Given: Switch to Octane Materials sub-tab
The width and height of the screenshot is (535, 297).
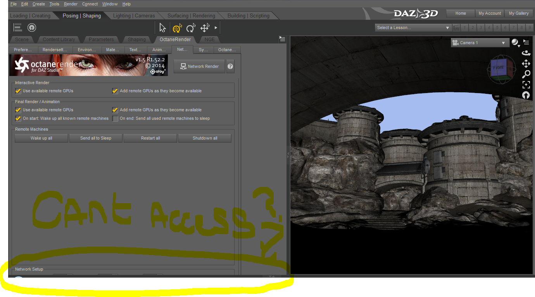Looking at the screenshot, I should (113, 50).
